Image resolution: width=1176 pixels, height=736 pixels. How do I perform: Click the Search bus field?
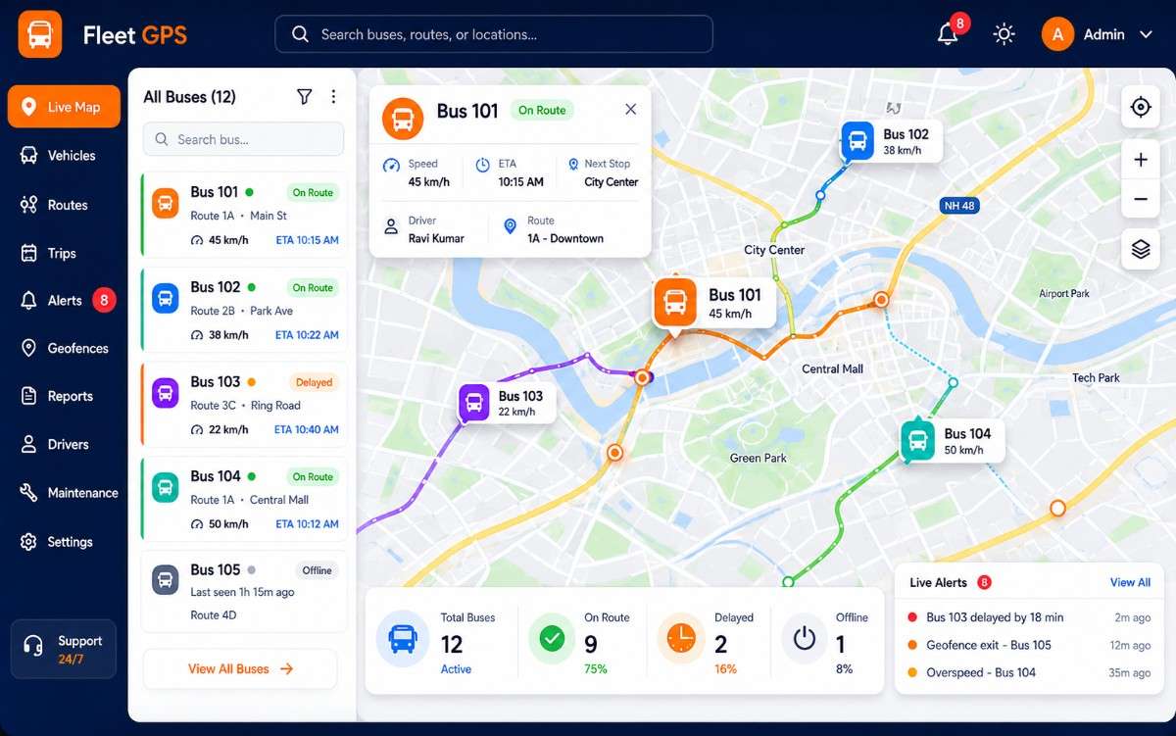243,139
